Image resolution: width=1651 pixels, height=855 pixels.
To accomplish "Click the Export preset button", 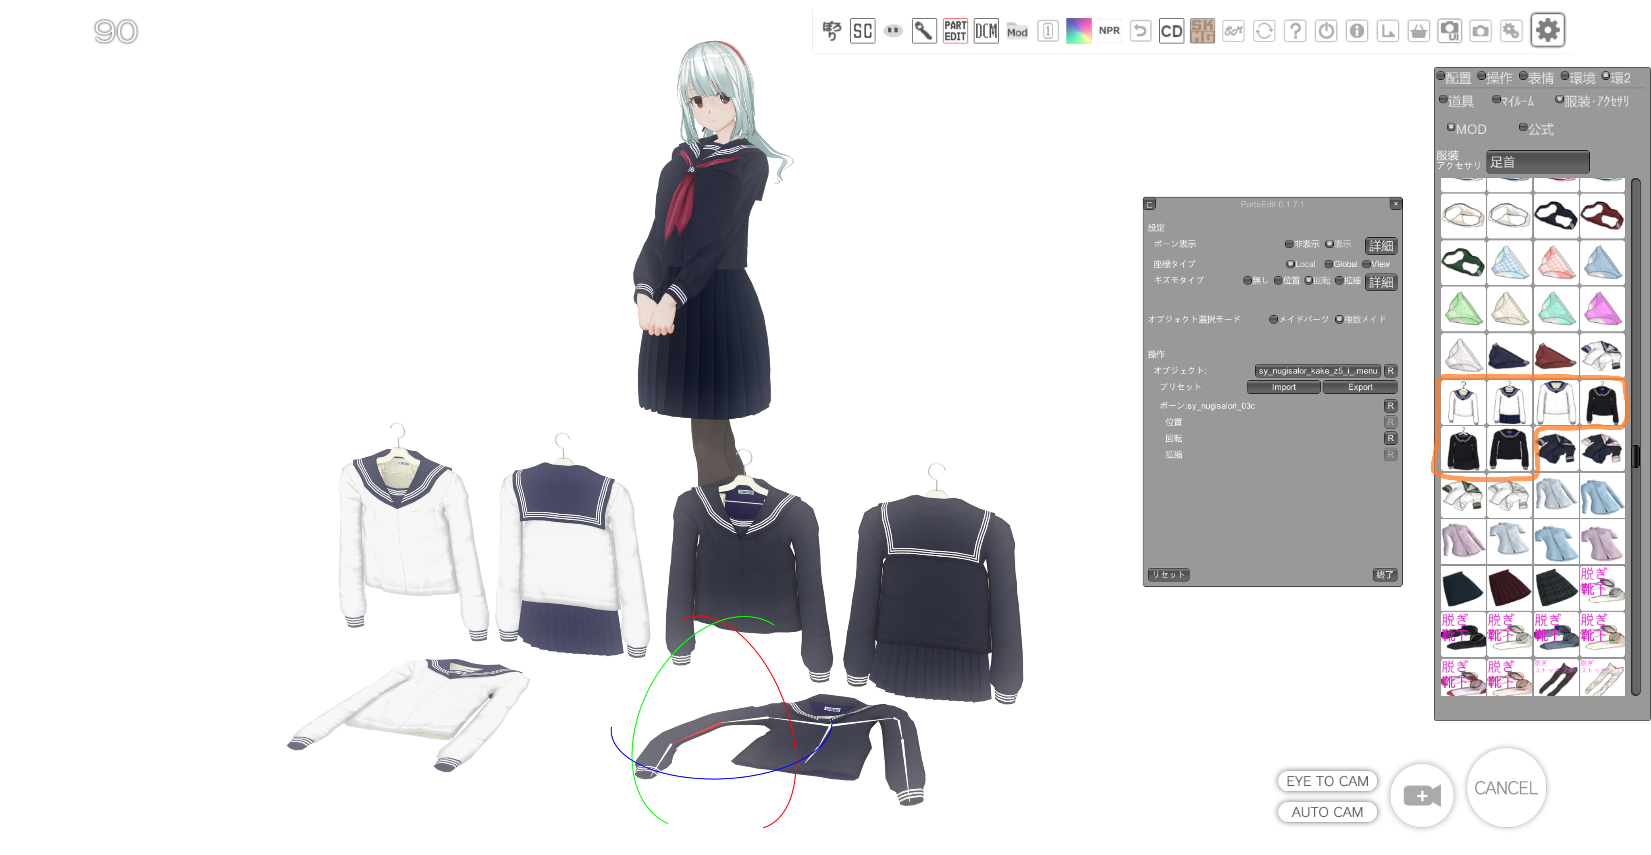I will 1360,387.
